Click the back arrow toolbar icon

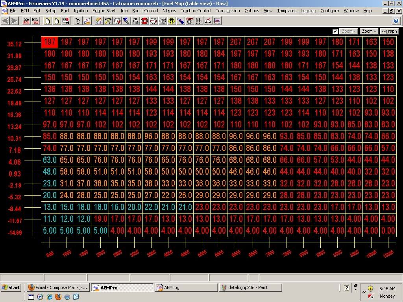pos(6,21)
